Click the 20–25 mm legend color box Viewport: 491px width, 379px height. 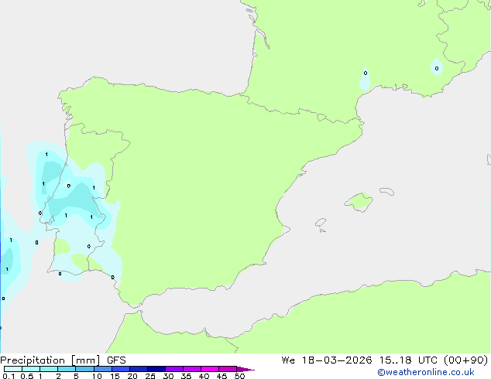click(x=139, y=369)
